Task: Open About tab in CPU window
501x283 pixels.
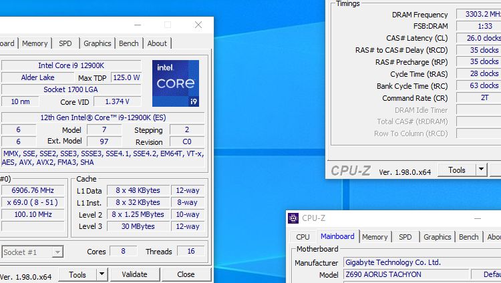Action: click(157, 43)
